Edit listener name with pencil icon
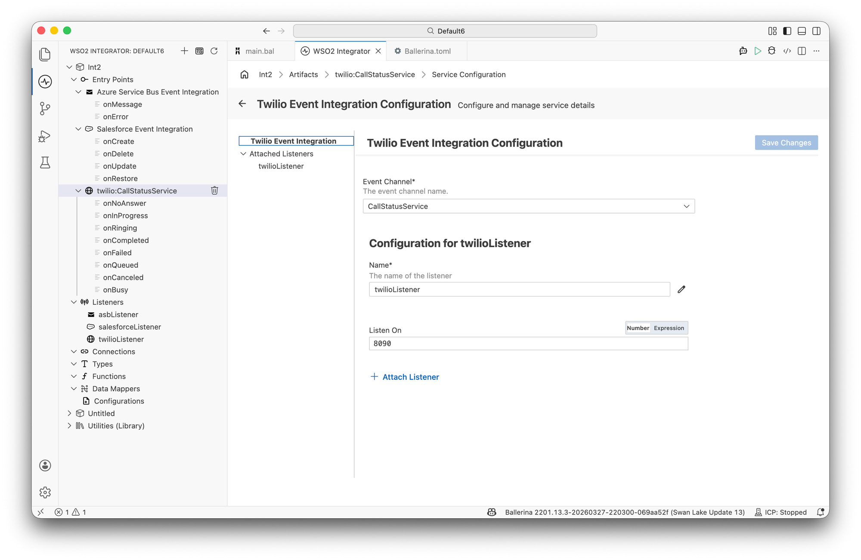Image resolution: width=861 pixels, height=560 pixels. (x=681, y=289)
